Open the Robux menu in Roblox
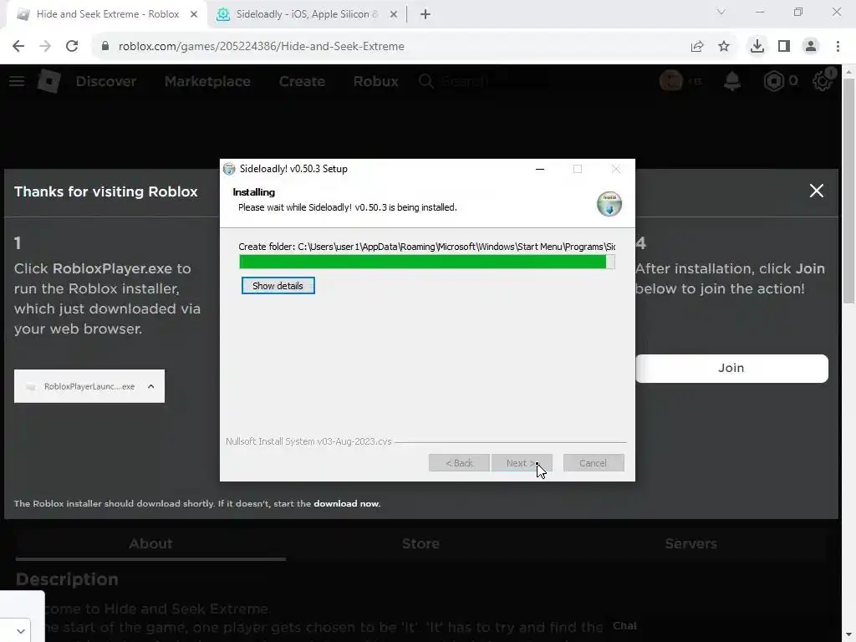Image resolution: width=856 pixels, height=642 pixels. 375,81
